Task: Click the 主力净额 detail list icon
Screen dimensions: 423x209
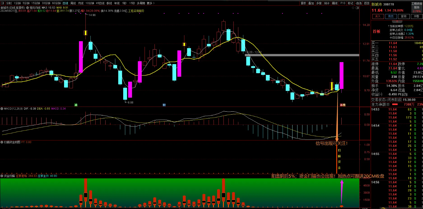Action: point(388,104)
